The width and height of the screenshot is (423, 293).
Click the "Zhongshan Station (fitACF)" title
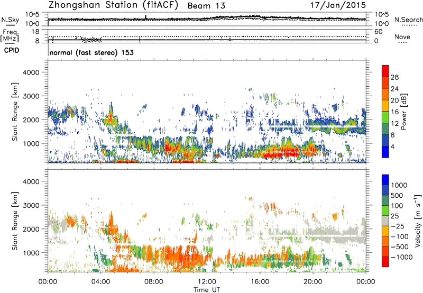pyautogui.click(x=113, y=5)
